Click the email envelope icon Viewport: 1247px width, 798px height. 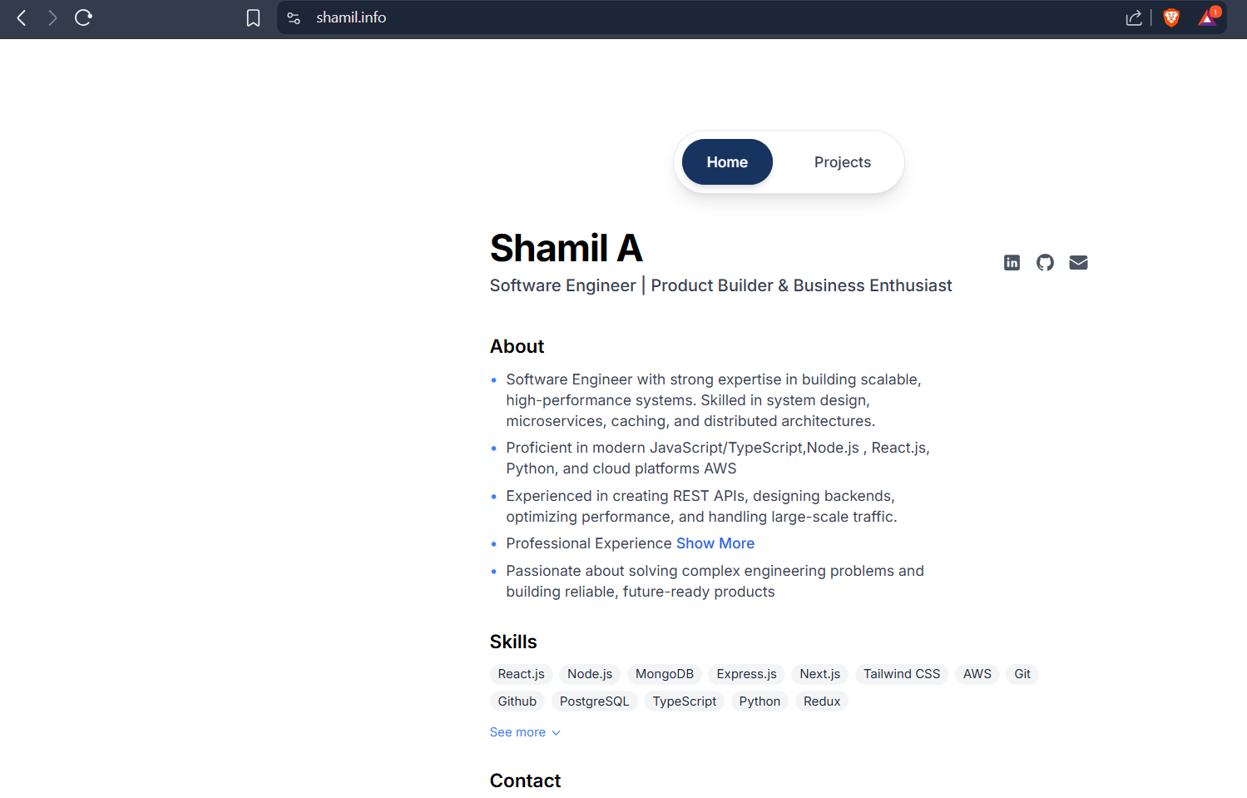click(1078, 263)
